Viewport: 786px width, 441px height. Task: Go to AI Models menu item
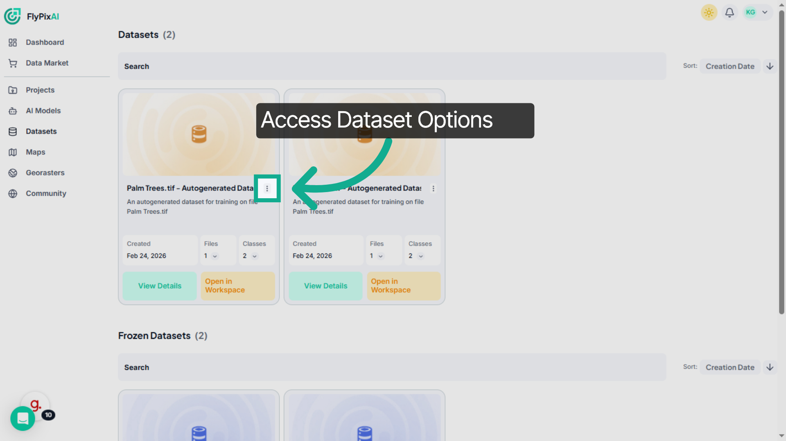(43, 111)
